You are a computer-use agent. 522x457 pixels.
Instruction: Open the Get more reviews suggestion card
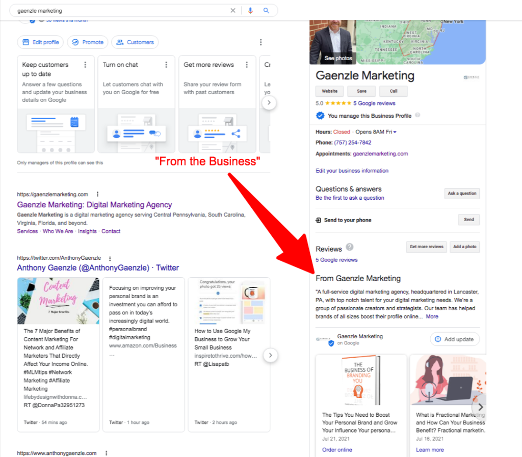point(217,104)
